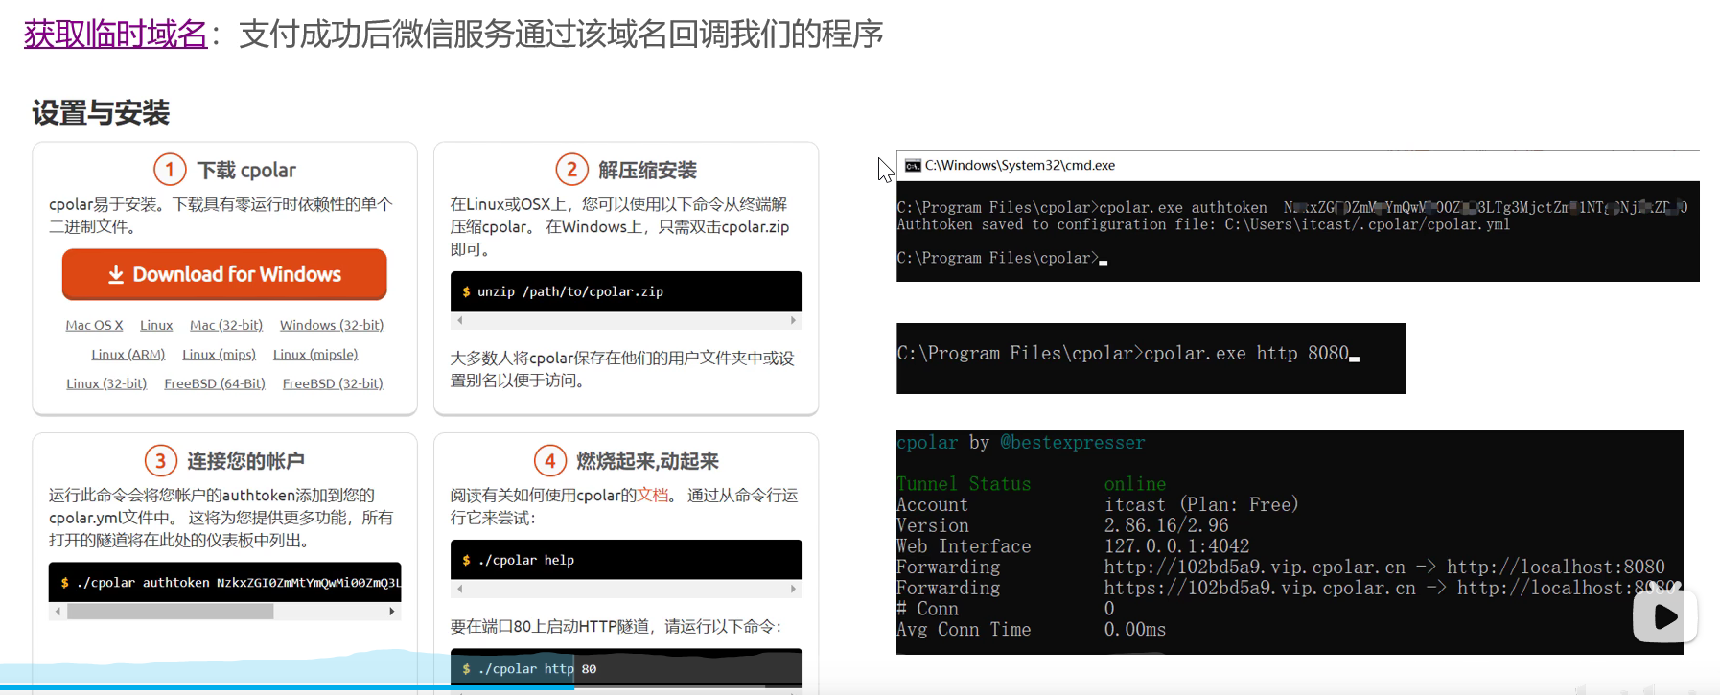Image resolution: width=1720 pixels, height=695 pixels.
Task: Open the Linux (mipsle) download link
Action: pyautogui.click(x=315, y=354)
